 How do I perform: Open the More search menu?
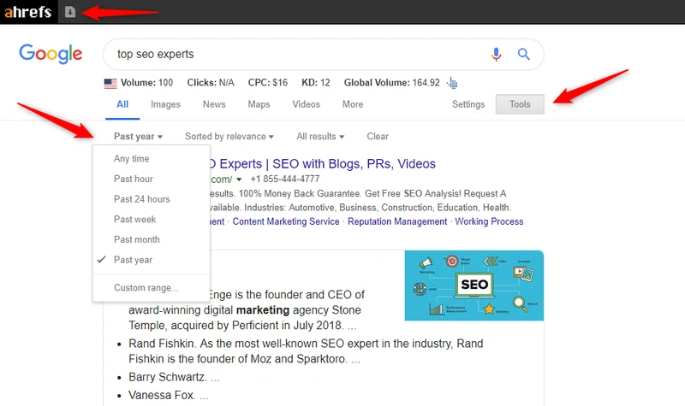point(353,104)
